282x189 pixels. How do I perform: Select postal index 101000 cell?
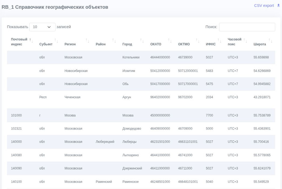pos(16,115)
